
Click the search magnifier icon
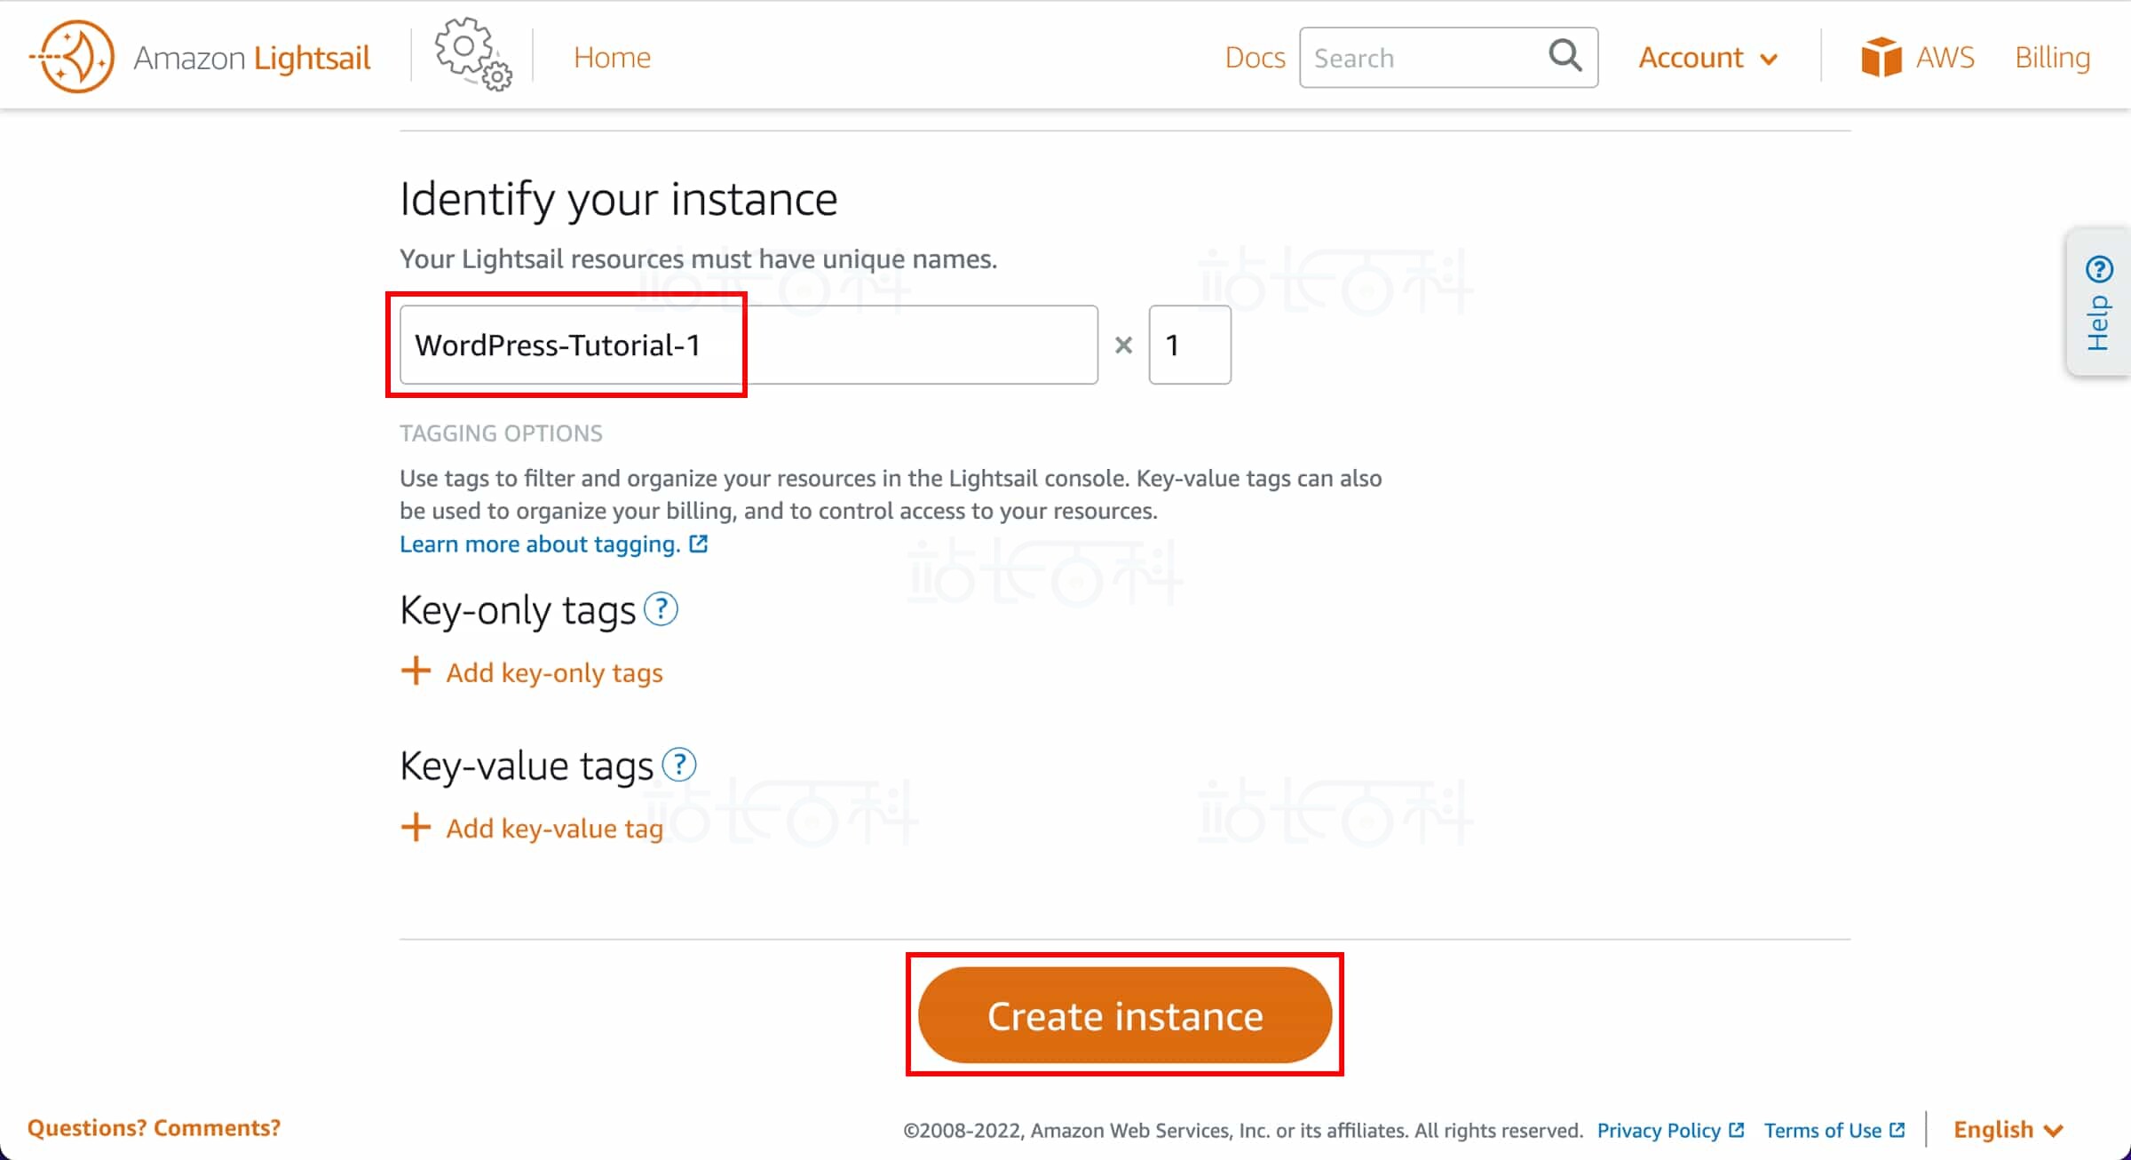click(x=1565, y=57)
